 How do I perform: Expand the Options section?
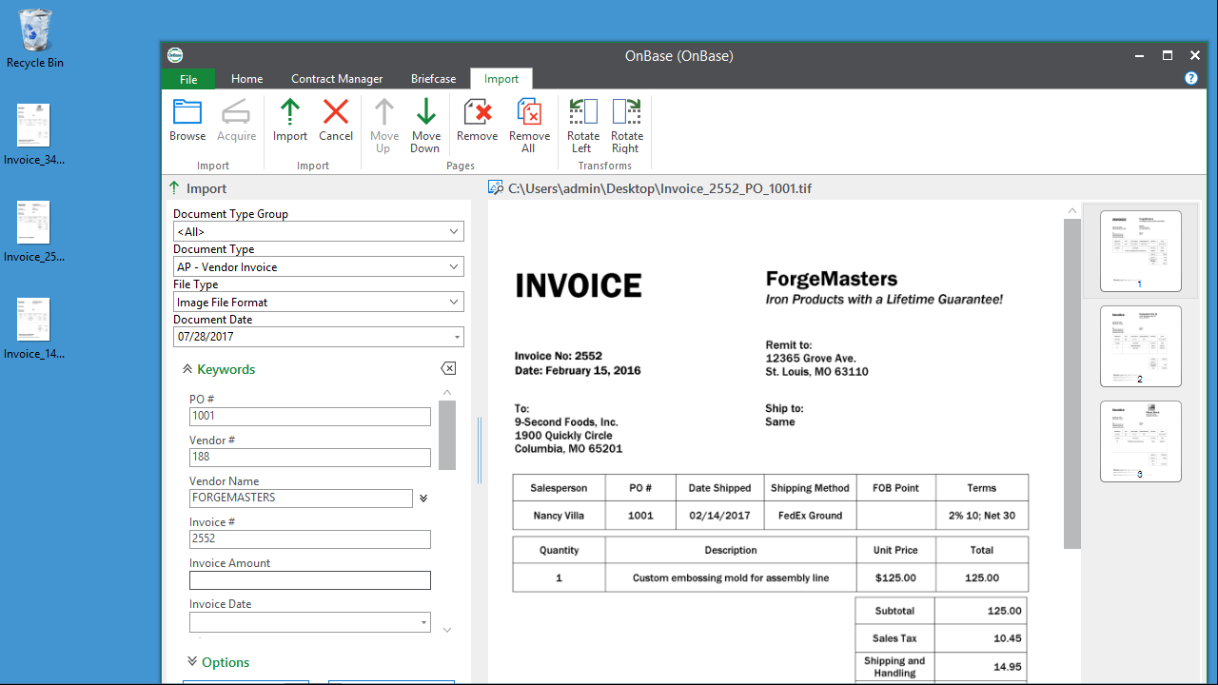point(192,662)
